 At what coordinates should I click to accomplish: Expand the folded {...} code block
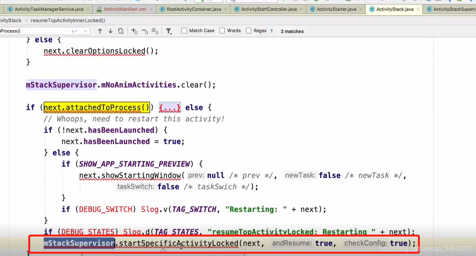pyautogui.click(x=170, y=108)
